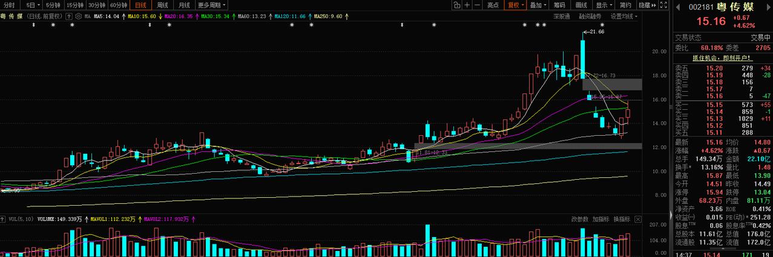Click the 隐藏 hide panel button
The height and width of the screenshot is (257, 773).
click(647, 5)
